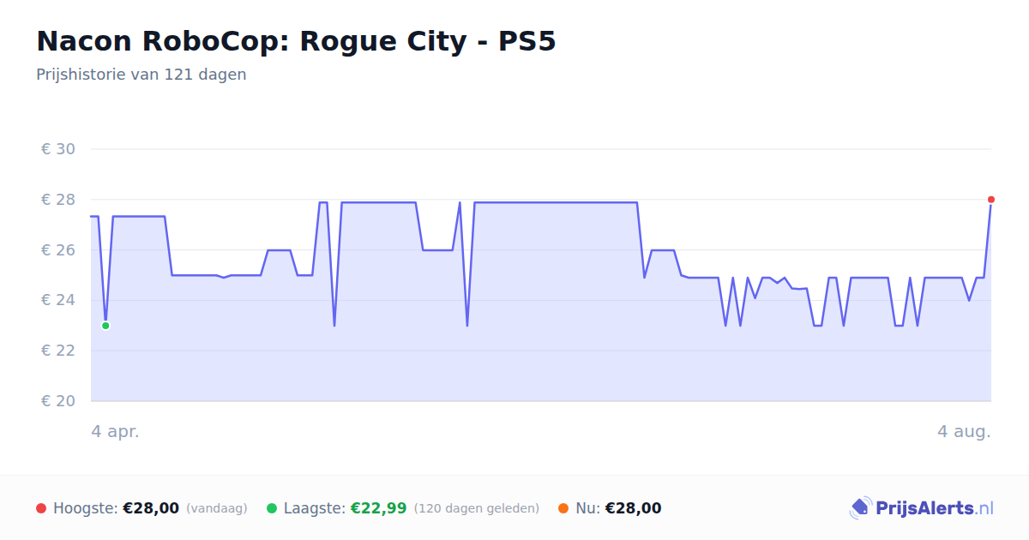Click the PrijsAlerts tag logo icon

click(860, 508)
